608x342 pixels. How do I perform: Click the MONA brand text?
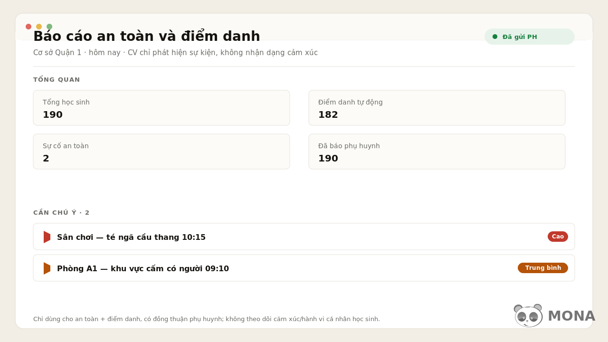pos(571,316)
